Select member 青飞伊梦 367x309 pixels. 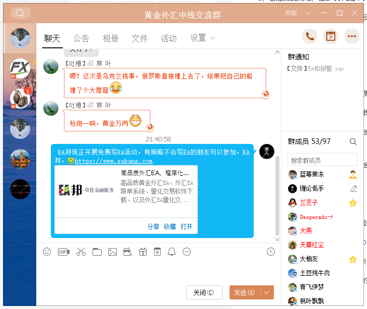click(x=323, y=287)
